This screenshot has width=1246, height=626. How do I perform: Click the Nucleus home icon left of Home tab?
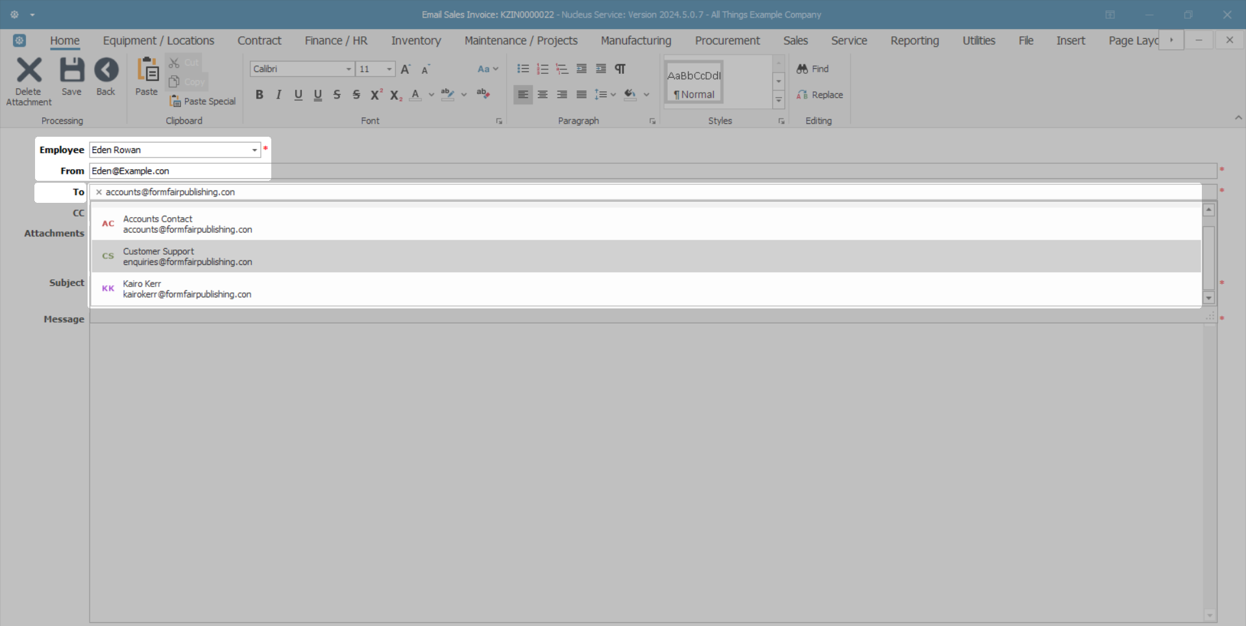(19, 40)
